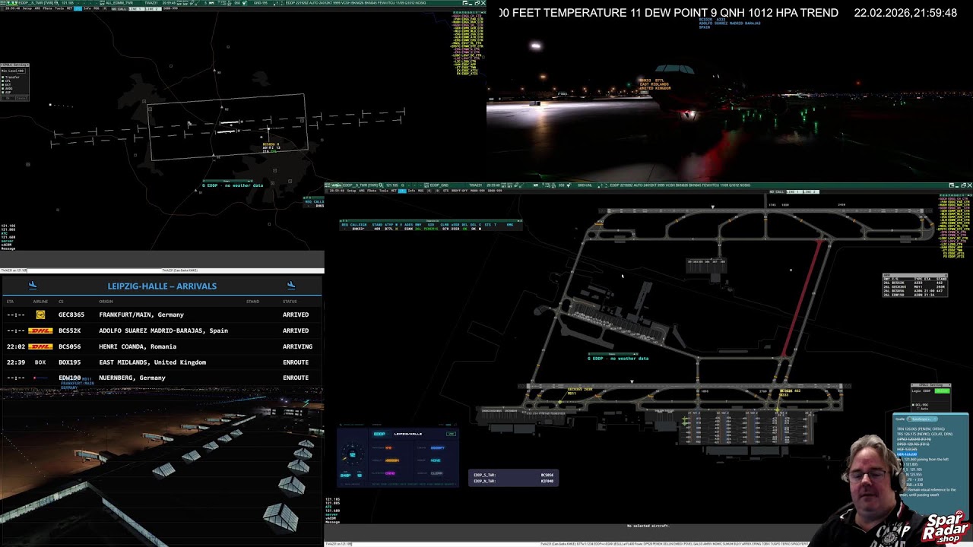The height and width of the screenshot is (547, 973).
Task: Click EDDP_S_TWR BCS056 entry in tower widget
Action: pos(513,475)
